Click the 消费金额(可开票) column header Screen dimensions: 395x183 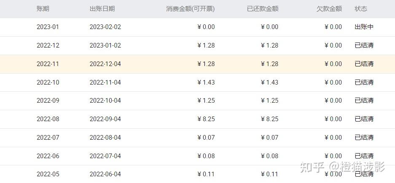click(x=191, y=8)
